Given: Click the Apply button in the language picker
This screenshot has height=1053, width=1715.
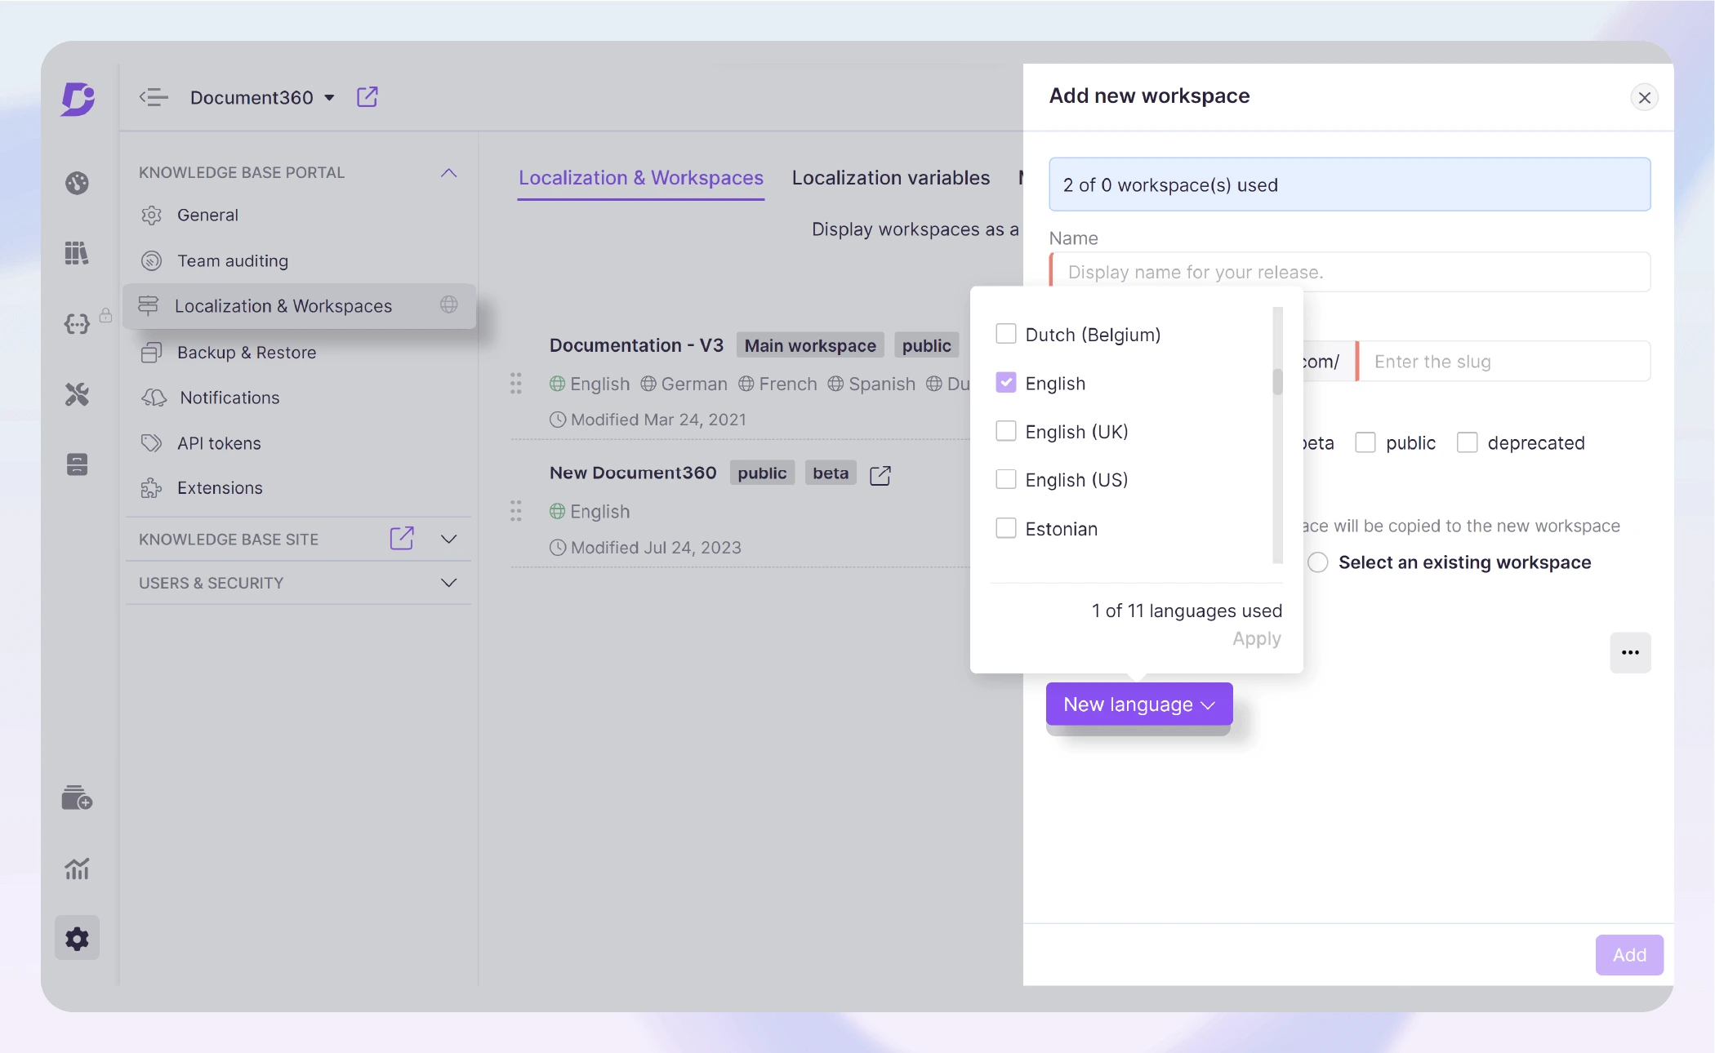Looking at the screenshot, I should [1256, 638].
